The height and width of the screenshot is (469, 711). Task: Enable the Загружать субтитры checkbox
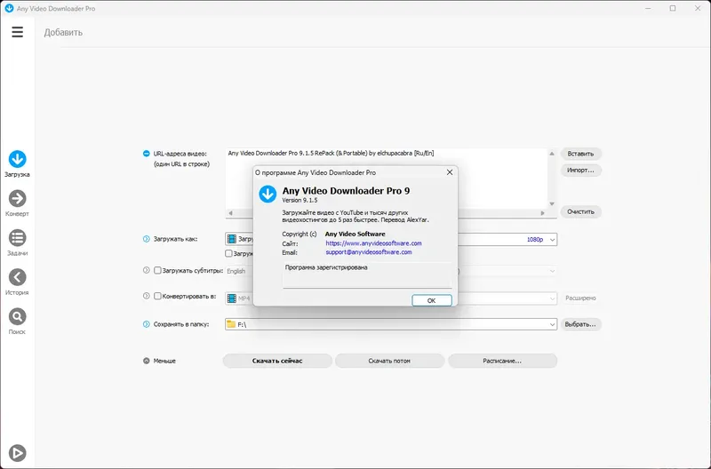(157, 270)
